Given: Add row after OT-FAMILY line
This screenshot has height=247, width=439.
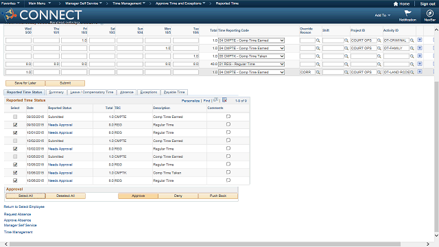Looking at the screenshot, I should pos(420,48).
